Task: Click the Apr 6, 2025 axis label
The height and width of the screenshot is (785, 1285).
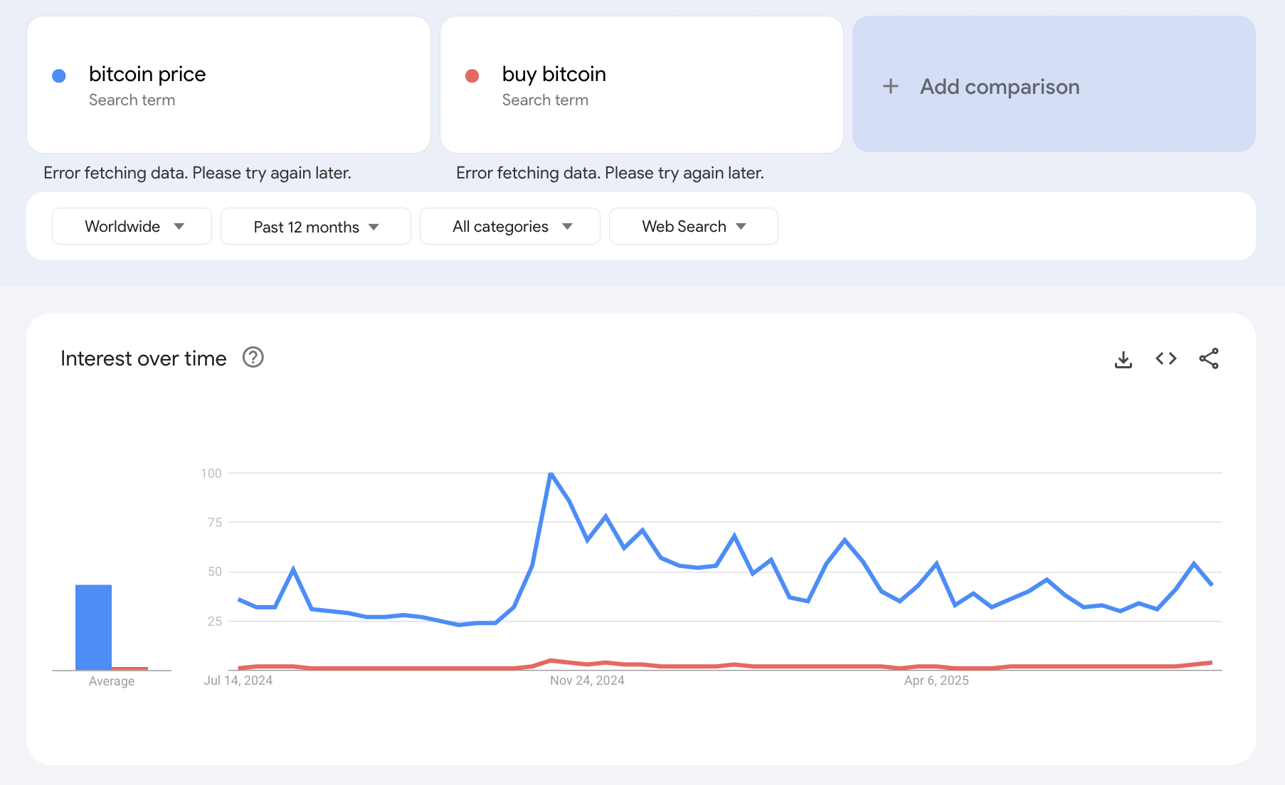Action: point(936,680)
